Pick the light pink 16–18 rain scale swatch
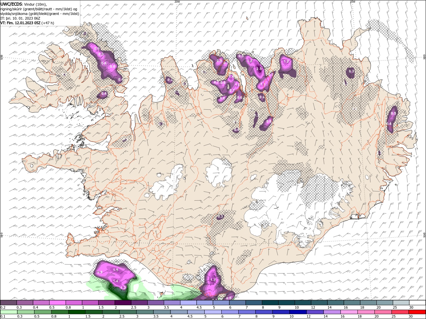The image size is (426, 319). (x=349, y=312)
